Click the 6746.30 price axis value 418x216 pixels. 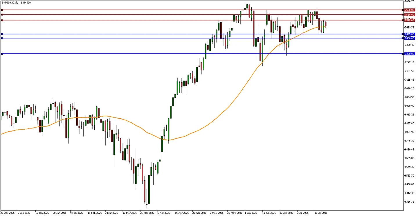(x=409, y=141)
